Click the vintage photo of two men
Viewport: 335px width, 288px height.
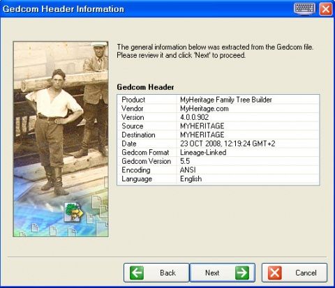point(61,139)
